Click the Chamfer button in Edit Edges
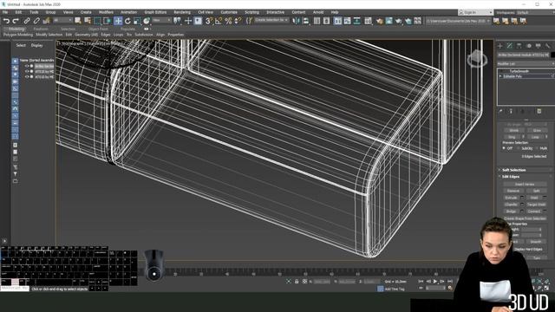The image size is (555, 312). [511, 205]
